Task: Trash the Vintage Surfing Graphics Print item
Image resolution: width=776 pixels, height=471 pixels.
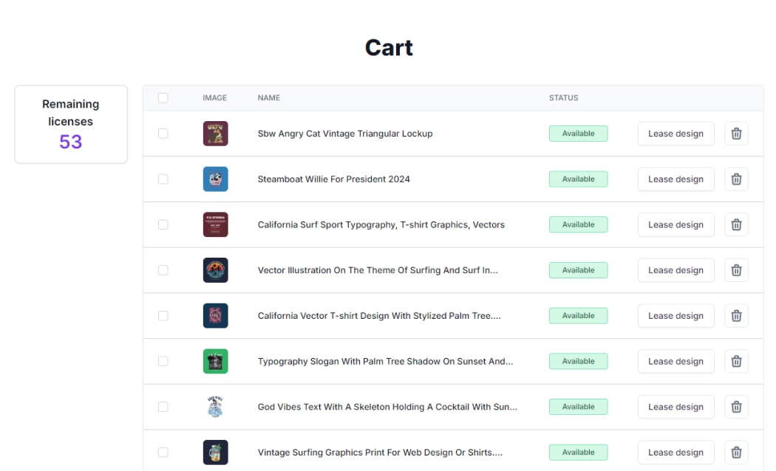Action: (736, 453)
